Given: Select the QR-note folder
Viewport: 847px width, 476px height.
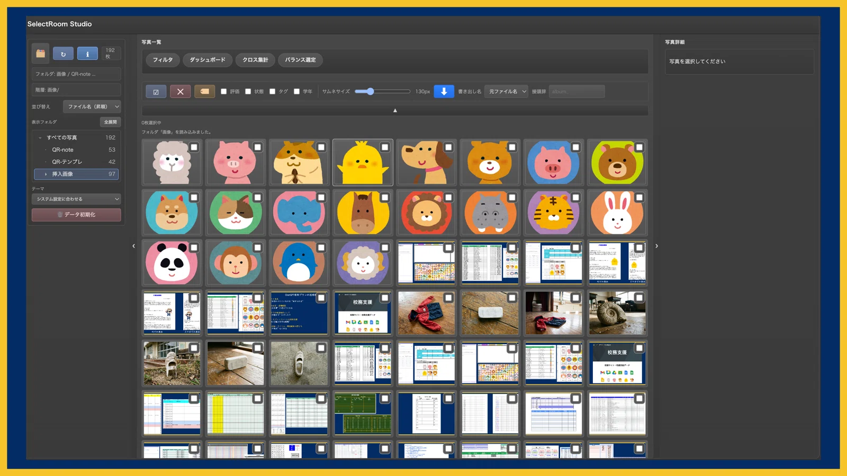Looking at the screenshot, I should pyautogui.click(x=76, y=150).
